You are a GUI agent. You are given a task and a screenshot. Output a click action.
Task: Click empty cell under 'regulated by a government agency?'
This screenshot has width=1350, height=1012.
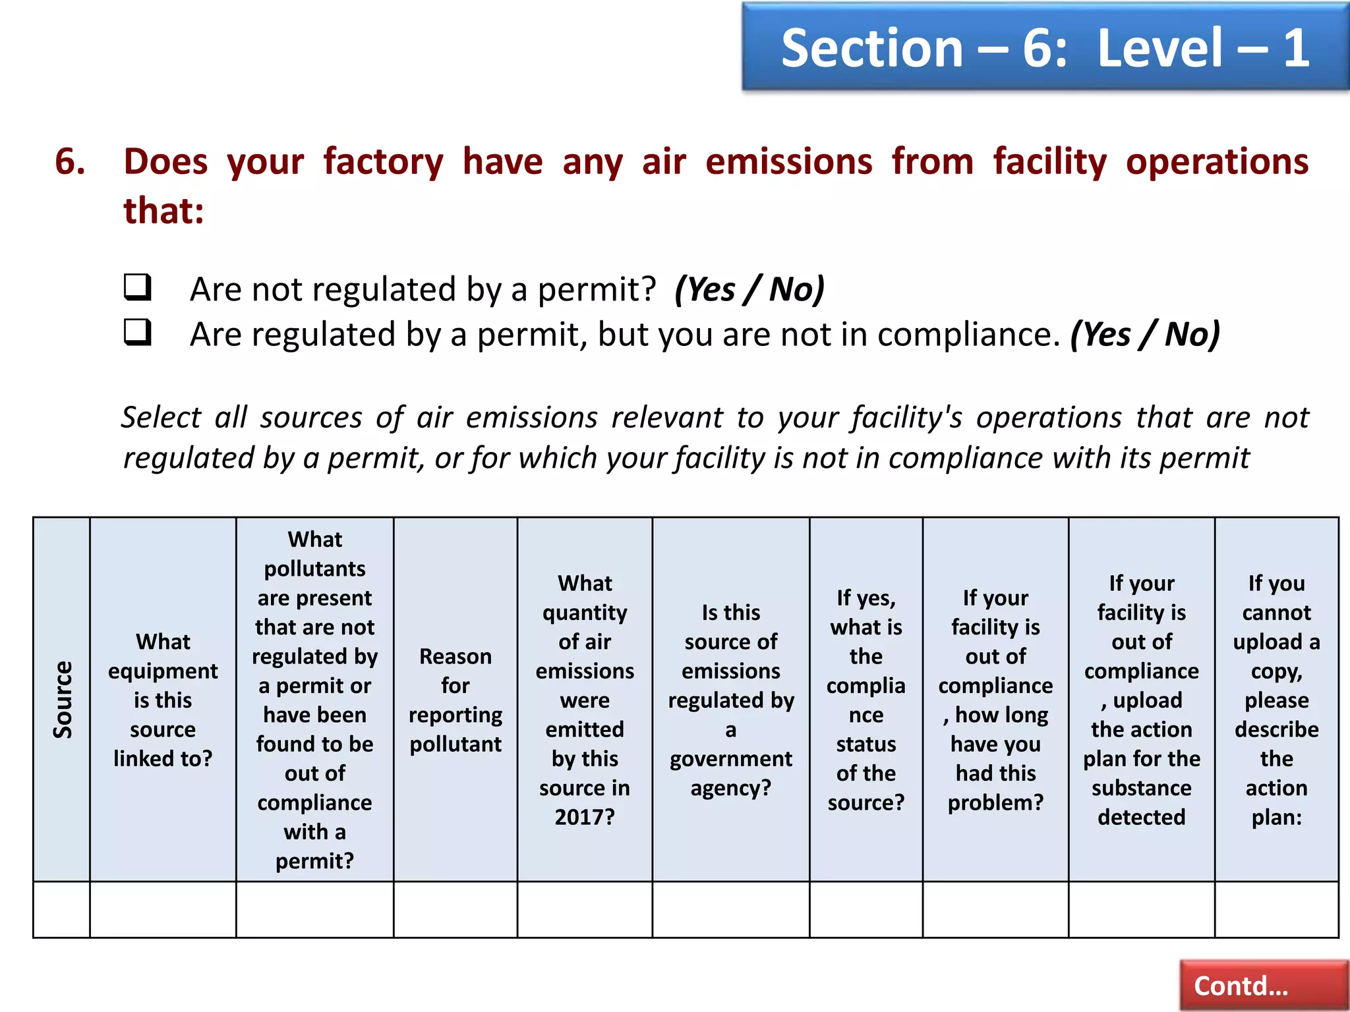tap(731, 910)
